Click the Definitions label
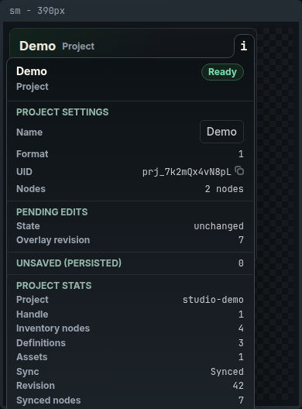Viewport: 302px width, 409px height. pyautogui.click(x=41, y=343)
